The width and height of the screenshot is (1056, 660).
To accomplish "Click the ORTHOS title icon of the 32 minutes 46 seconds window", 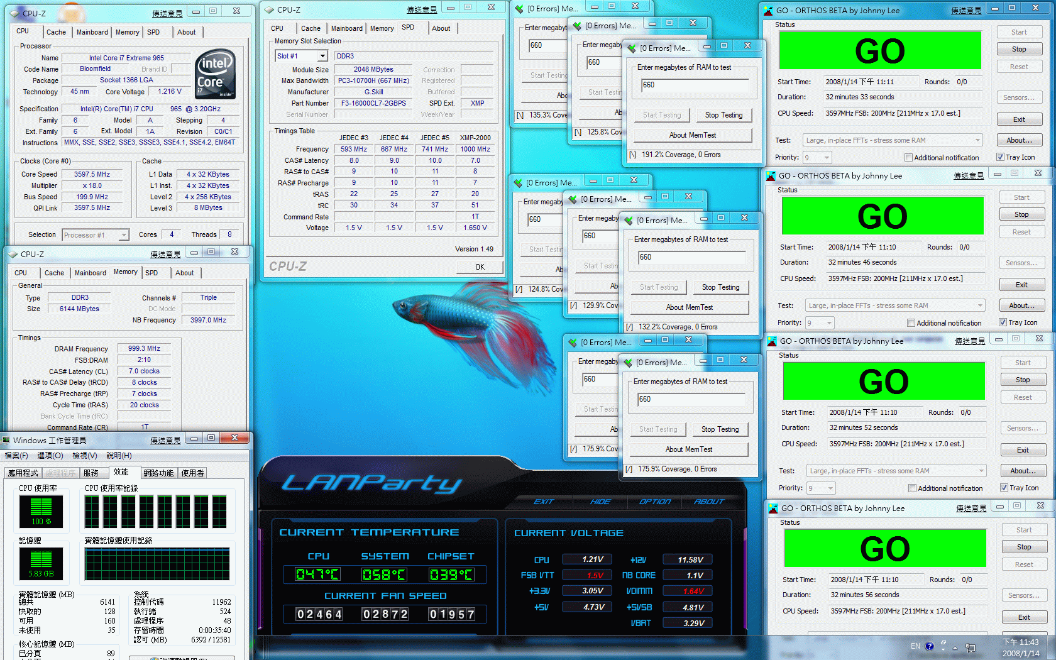I will pos(771,176).
